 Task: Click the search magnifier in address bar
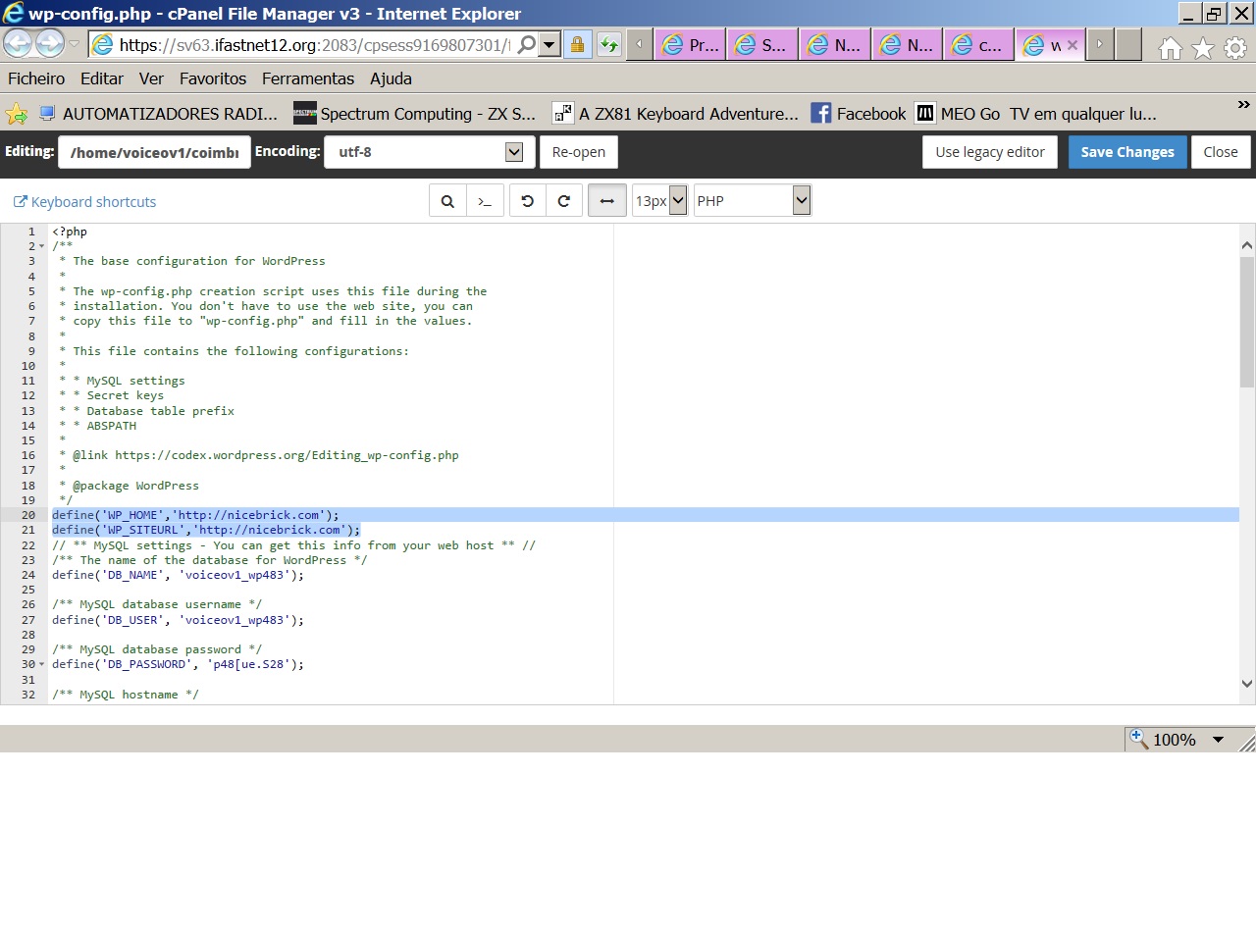(527, 44)
